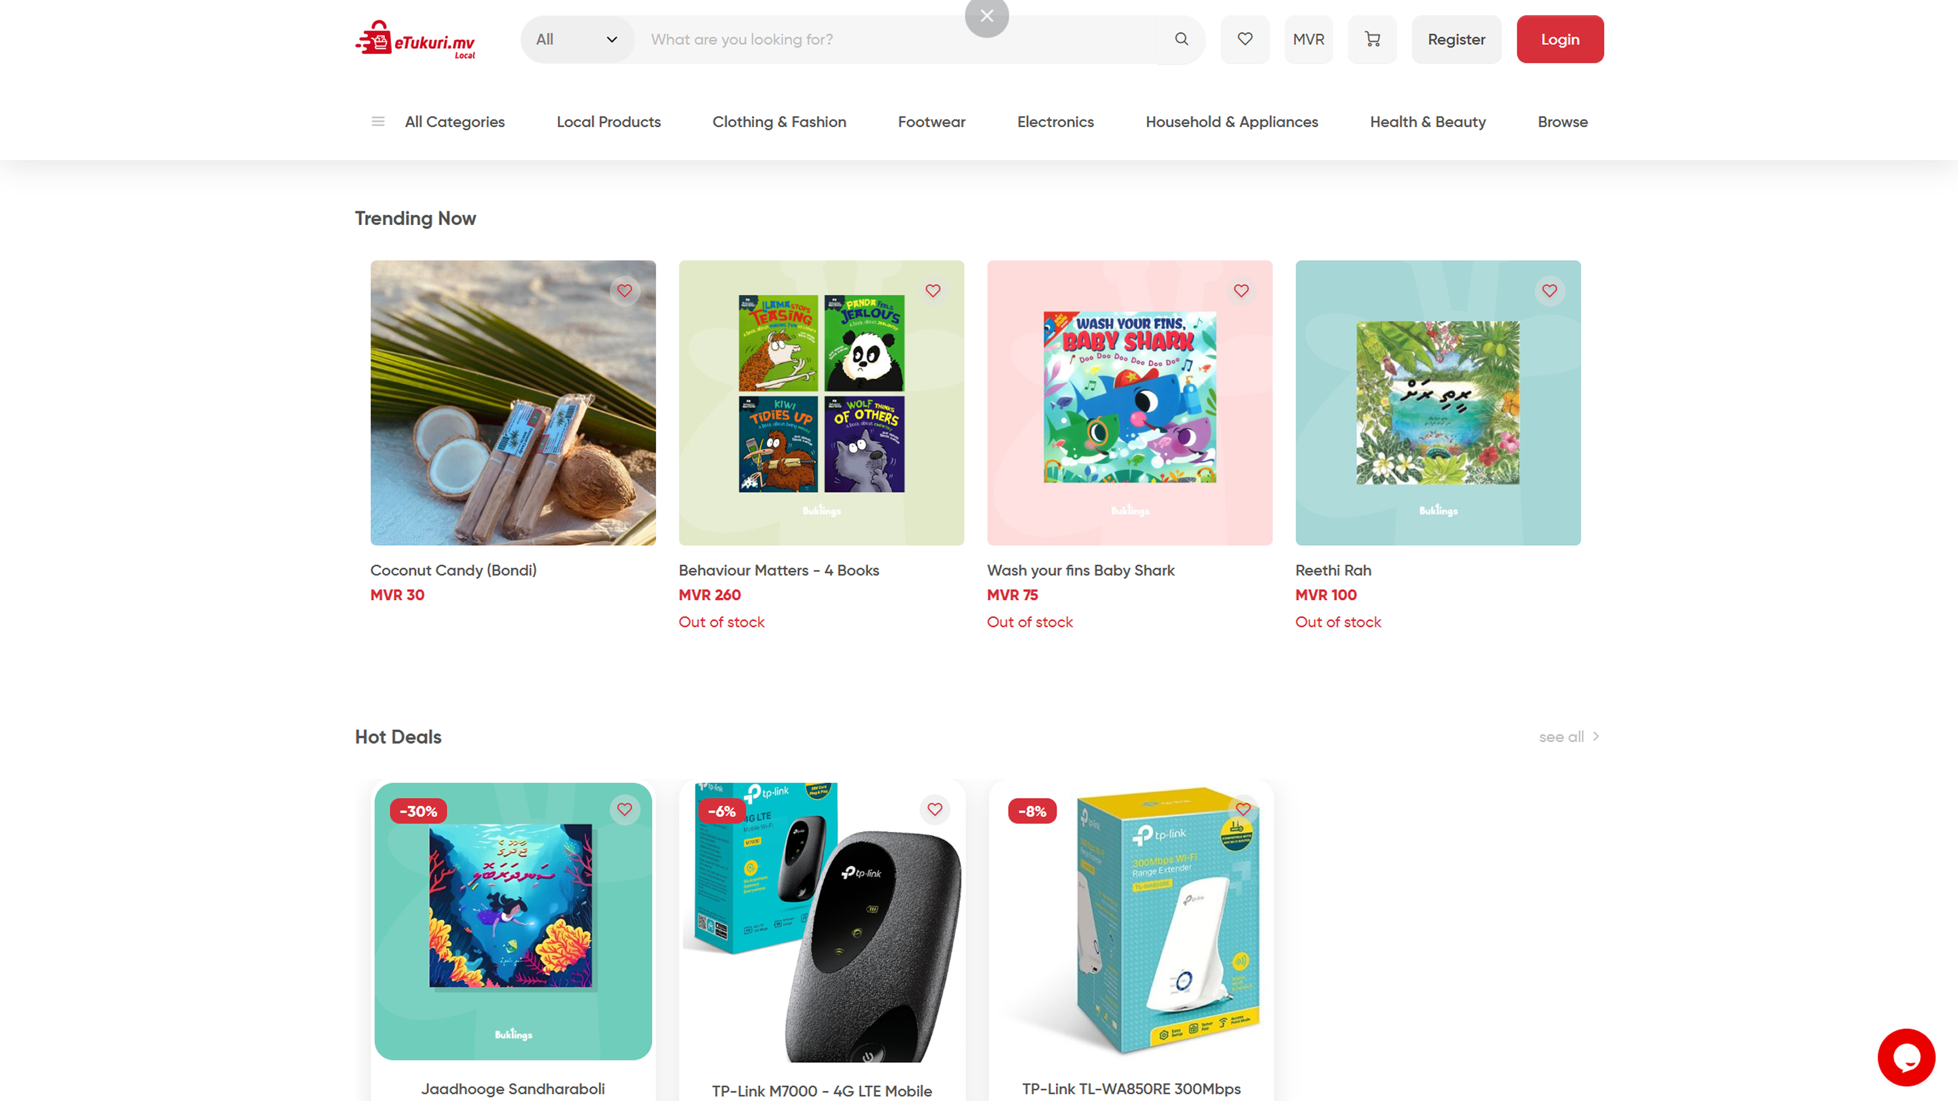Click the red Login button
1958x1101 pixels.
tap(1560, 39)
